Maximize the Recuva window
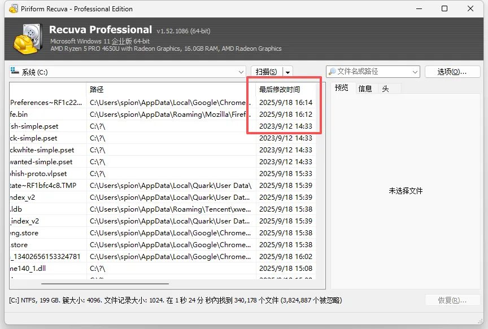The height and width of the screenshot is (329, 488). [445, 8]
